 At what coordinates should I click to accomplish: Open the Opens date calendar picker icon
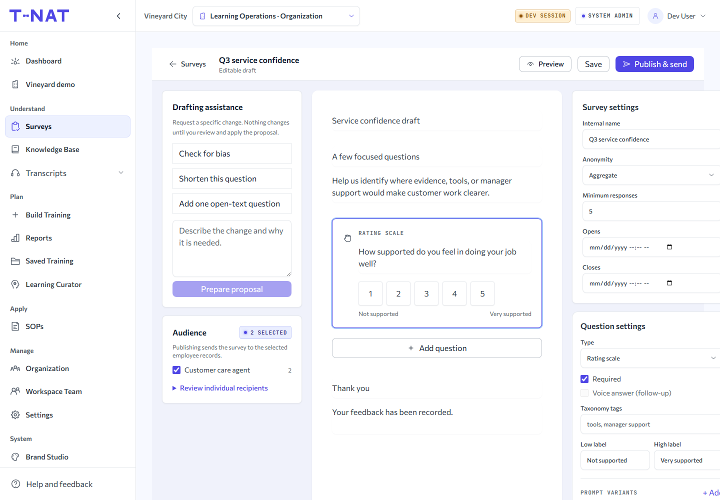click(669, 247)
